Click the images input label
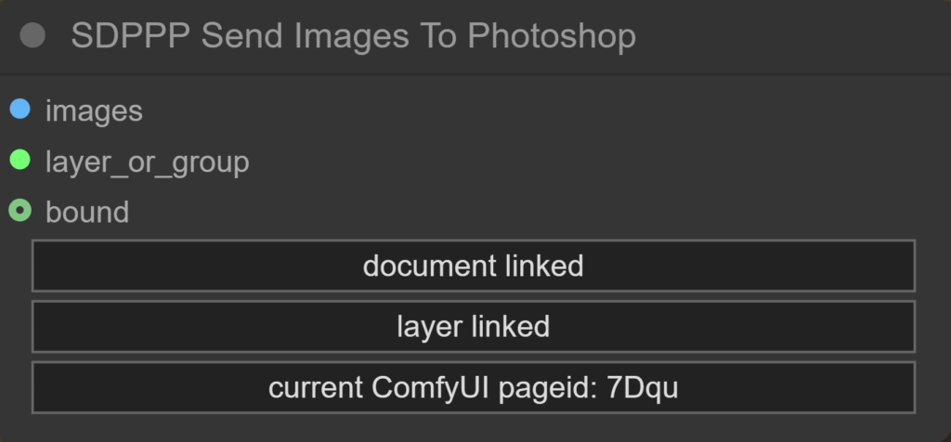951x442 pixels. [94, 111]
